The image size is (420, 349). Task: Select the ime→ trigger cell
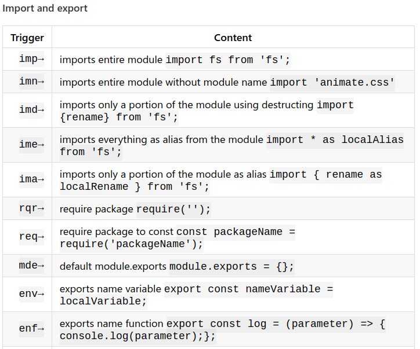coord(31,145)
